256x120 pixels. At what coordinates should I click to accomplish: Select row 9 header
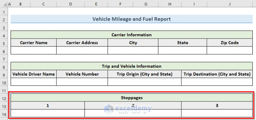[x=4, y=74]
